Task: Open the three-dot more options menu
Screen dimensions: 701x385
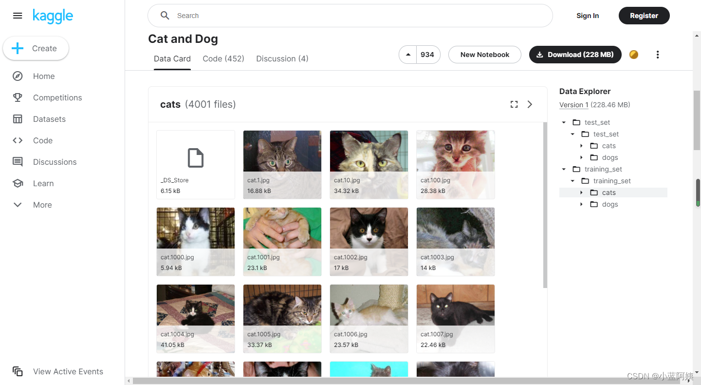Action: (658, 55)
